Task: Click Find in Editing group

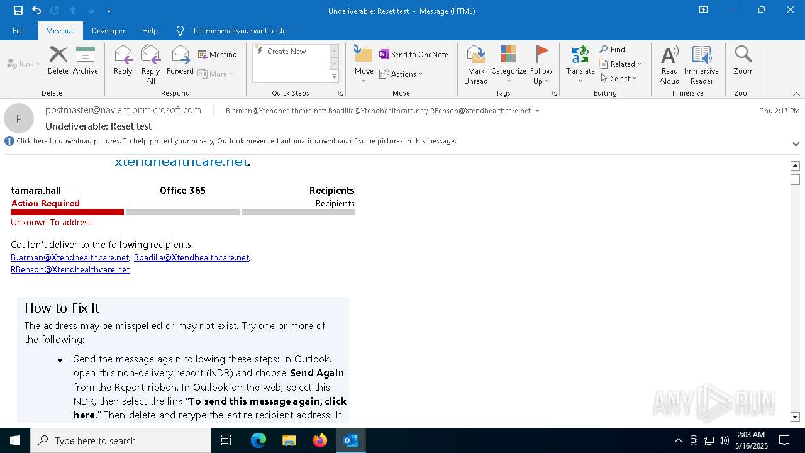Action: (x=613, y=50)
